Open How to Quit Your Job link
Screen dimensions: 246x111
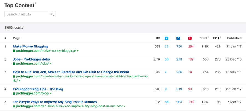pos(71,72)
